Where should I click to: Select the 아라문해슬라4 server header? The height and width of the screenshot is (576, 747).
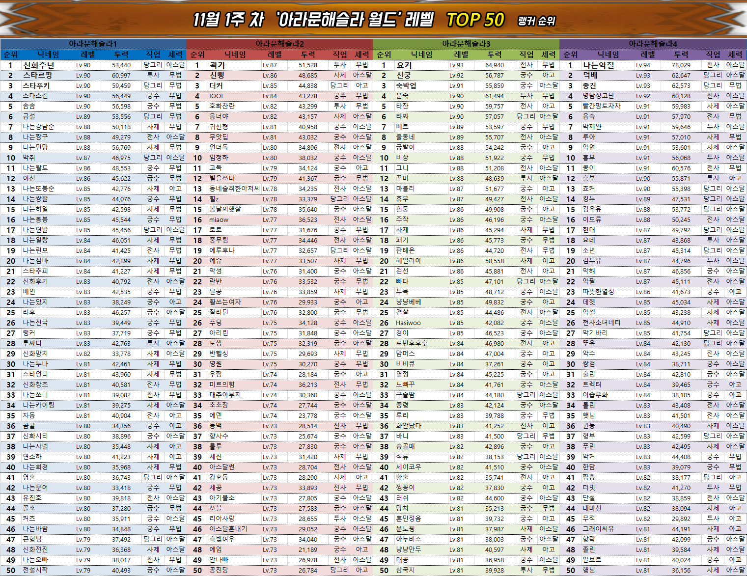(653, 44)
